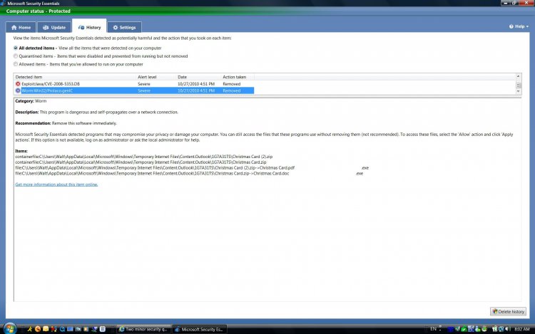Click the detected items list scrollbar thumb
The image size is (535, 334).
(x=518, y=85)
